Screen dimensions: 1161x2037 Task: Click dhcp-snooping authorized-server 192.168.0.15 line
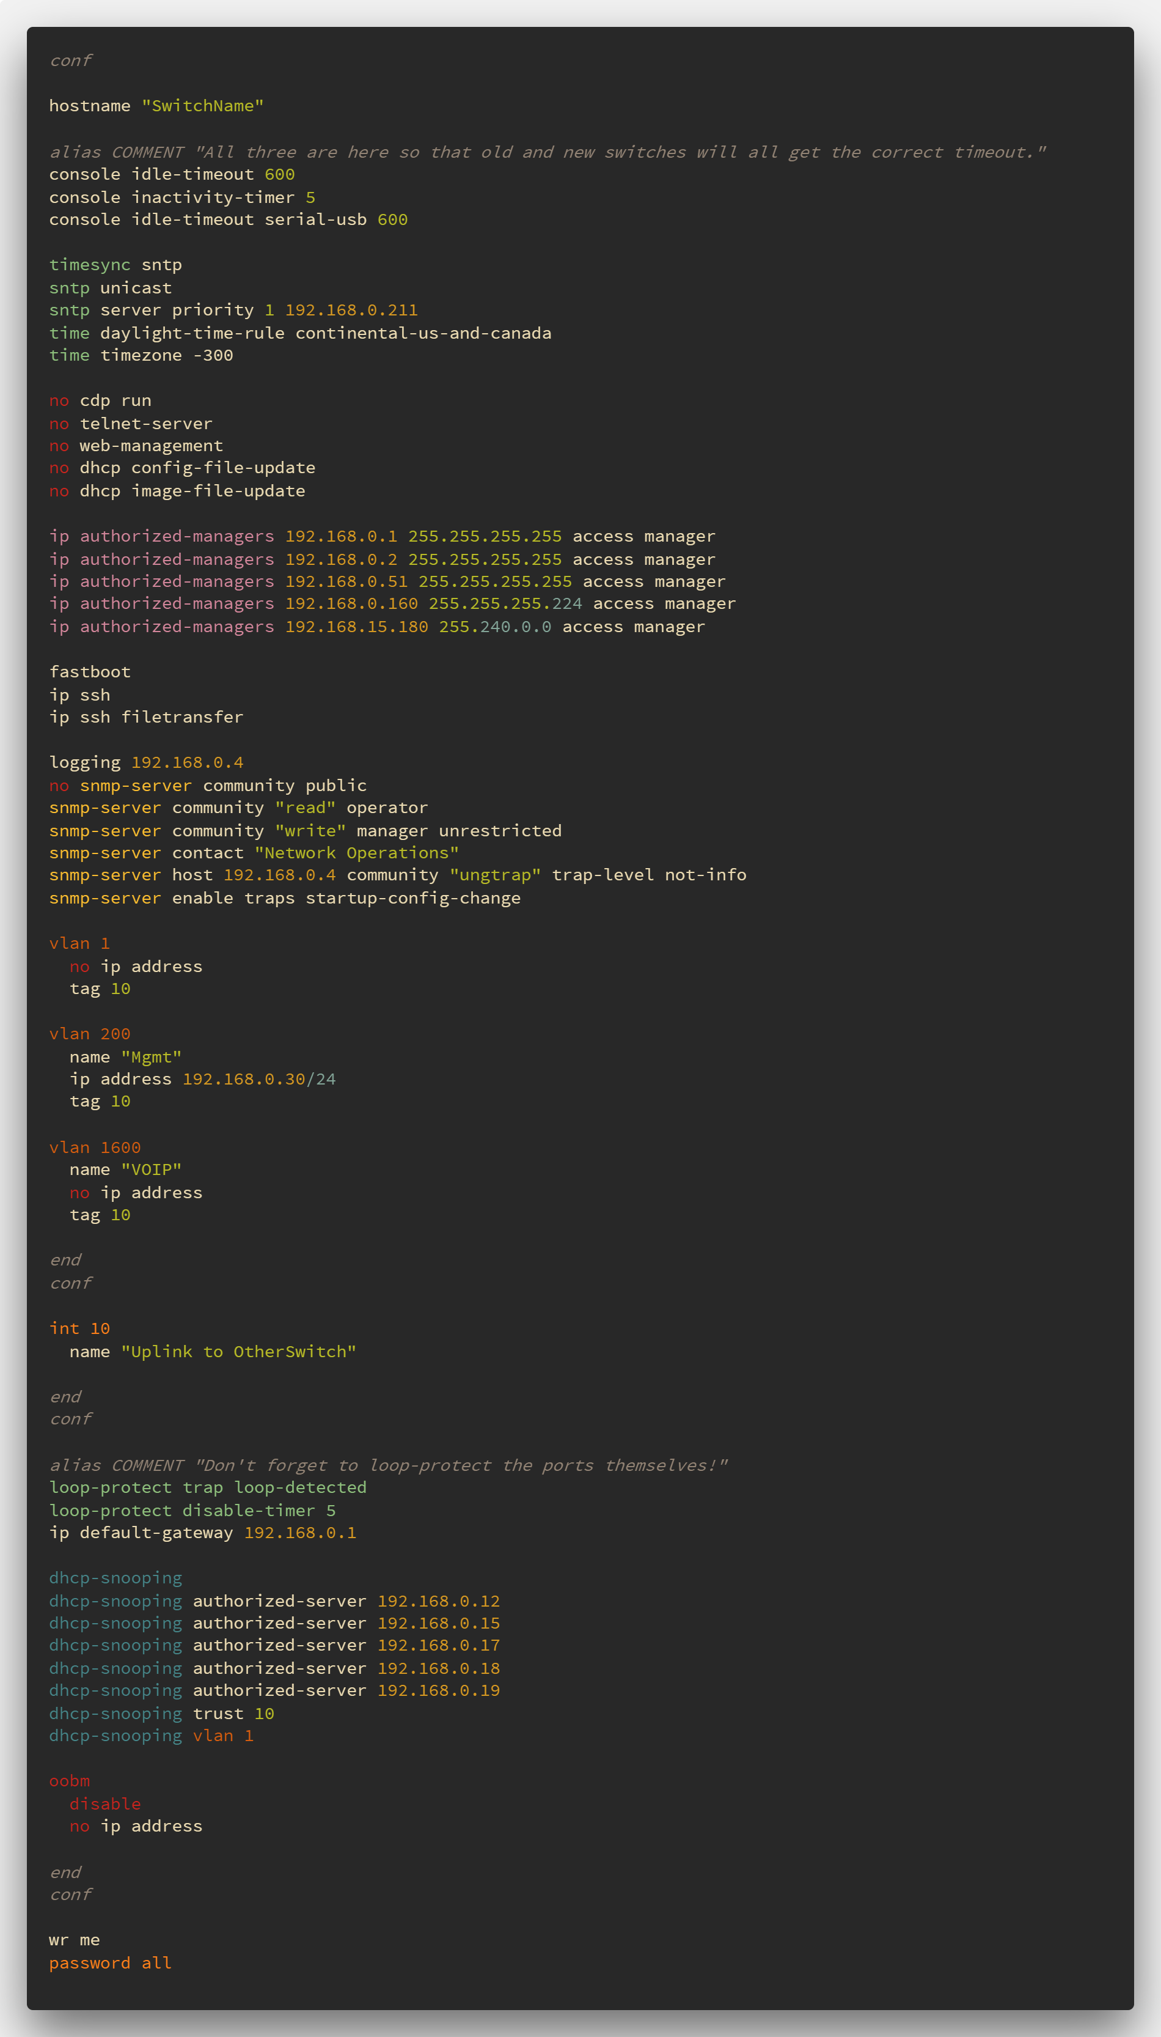click(x=275, y=1624)
